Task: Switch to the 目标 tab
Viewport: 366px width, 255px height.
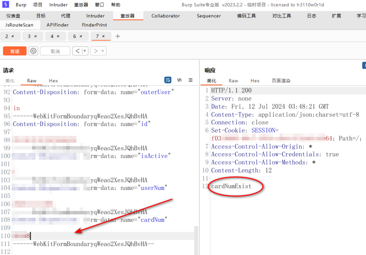Action: [x=41, y=16]
